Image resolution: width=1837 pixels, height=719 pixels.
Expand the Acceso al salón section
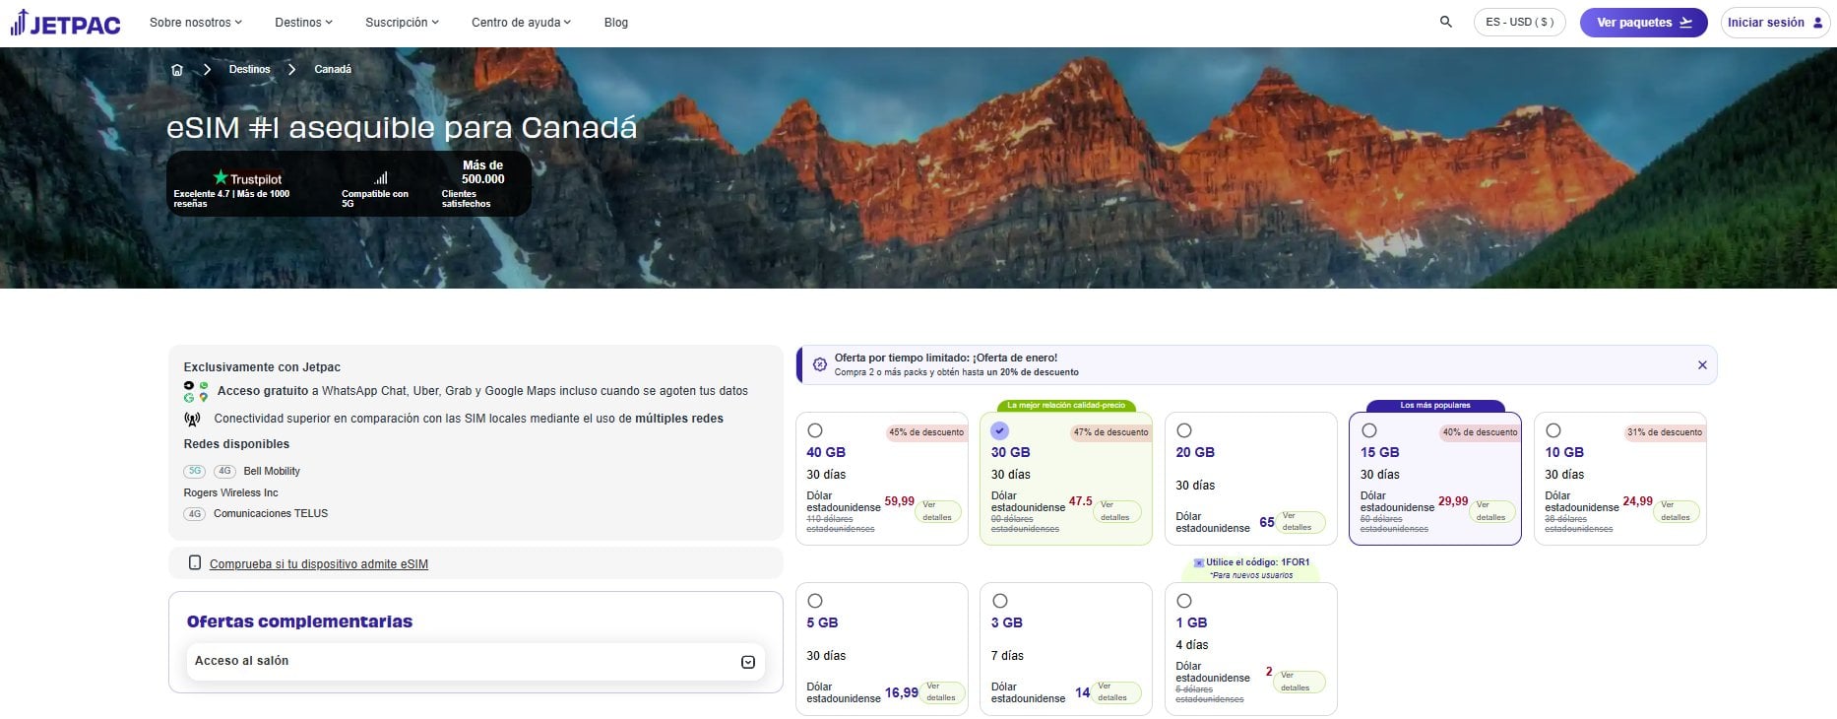point(747,662)
